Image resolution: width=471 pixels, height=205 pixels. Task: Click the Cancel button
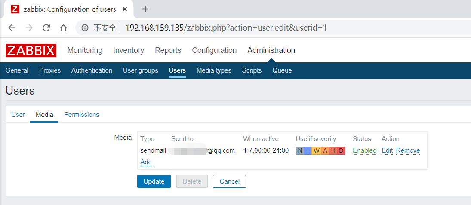click(230, 181)
